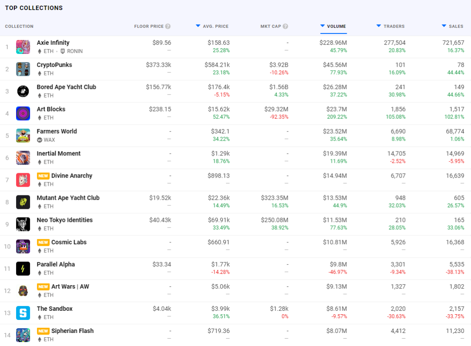This screenshot has height=346, width=471.
Task: Click the NEW badge beside Sipherian Flash
Action: click(x=43, y=331)
